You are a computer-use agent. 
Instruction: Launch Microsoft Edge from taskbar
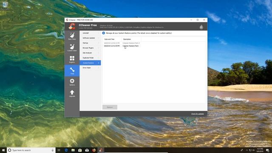click(66, 150)
